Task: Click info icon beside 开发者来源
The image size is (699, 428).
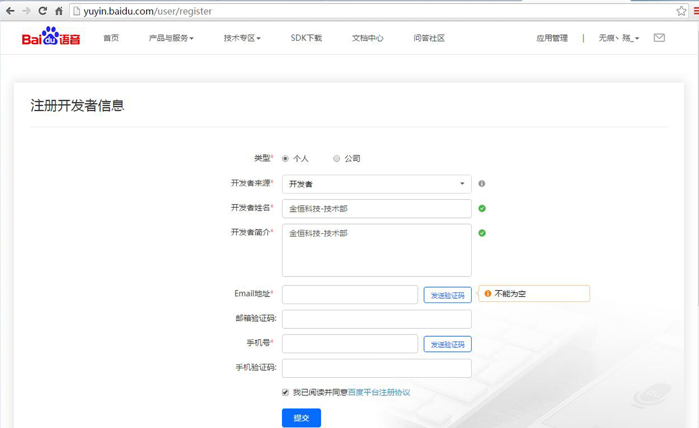Action: (482, 184)
